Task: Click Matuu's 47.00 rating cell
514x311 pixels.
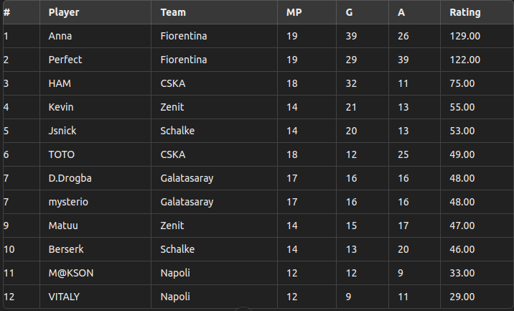Action: click(x=477, y=226)
